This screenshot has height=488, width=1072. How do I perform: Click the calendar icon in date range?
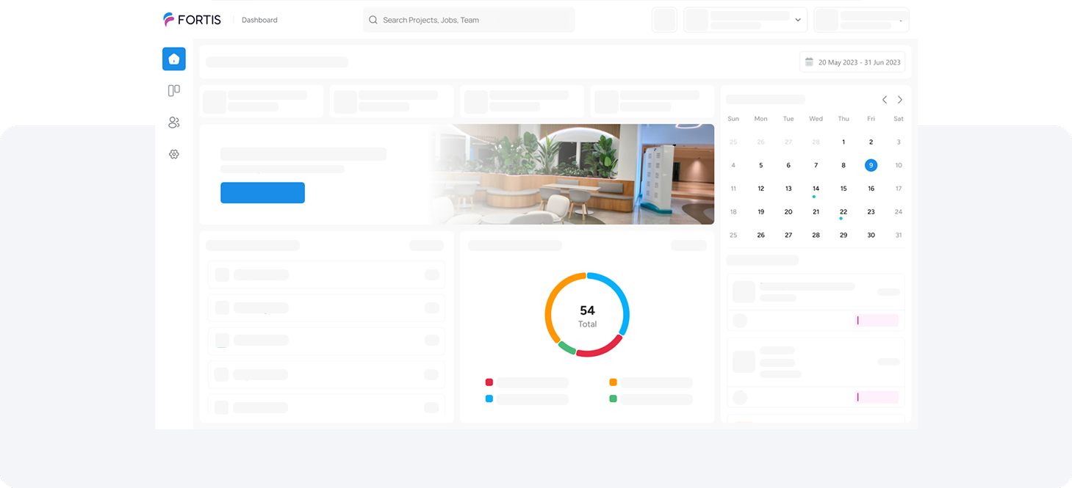(809, 62)
